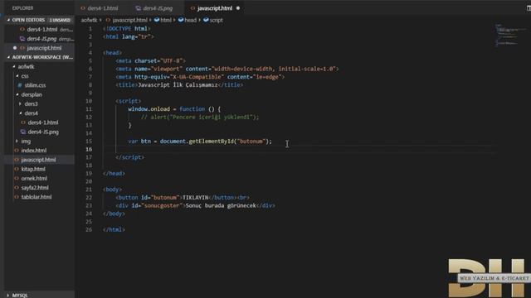This screenshot has width=531, height=298.
Task: Click the HTML icon beside tablolar.html
Action: tap(17, 197)
